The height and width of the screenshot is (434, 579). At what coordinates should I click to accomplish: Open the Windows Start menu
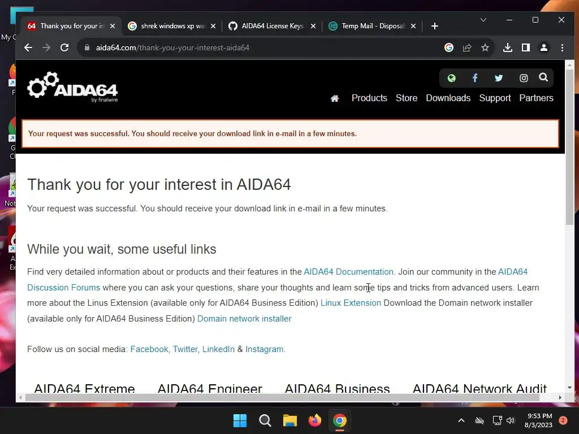tap(240, 420)
